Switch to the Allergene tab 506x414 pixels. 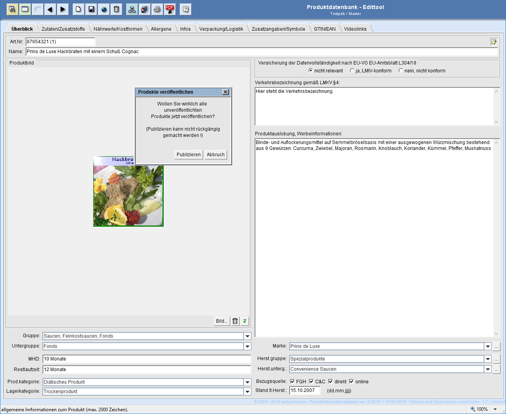[x=161, y=29]
